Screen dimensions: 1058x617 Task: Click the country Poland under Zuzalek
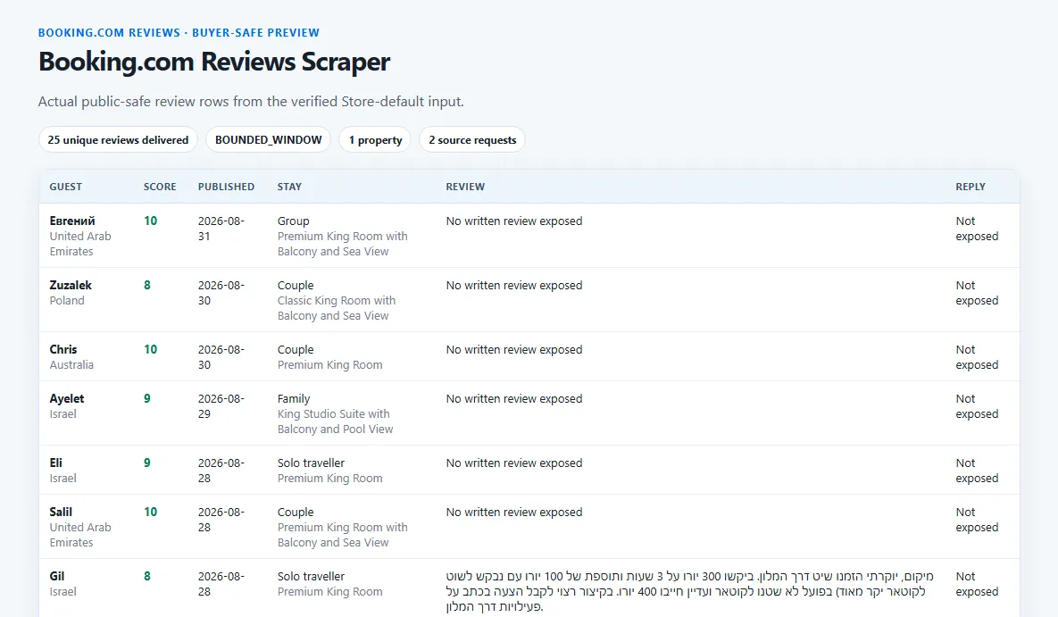pos(67,300)
